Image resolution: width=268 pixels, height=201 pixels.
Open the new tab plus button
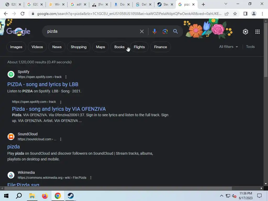pos(203,4)
